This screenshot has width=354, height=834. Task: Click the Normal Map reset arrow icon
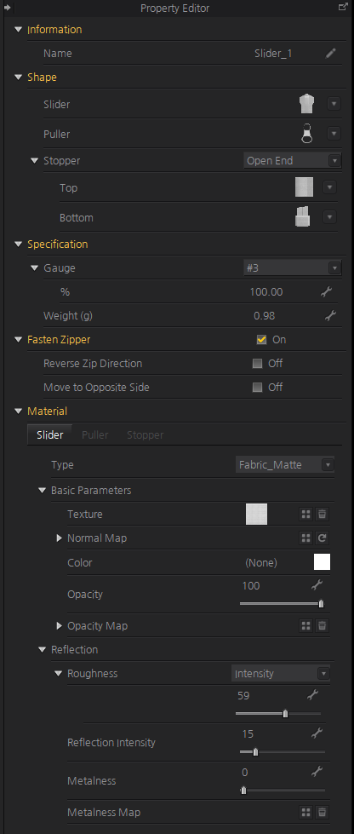point(323,538)
